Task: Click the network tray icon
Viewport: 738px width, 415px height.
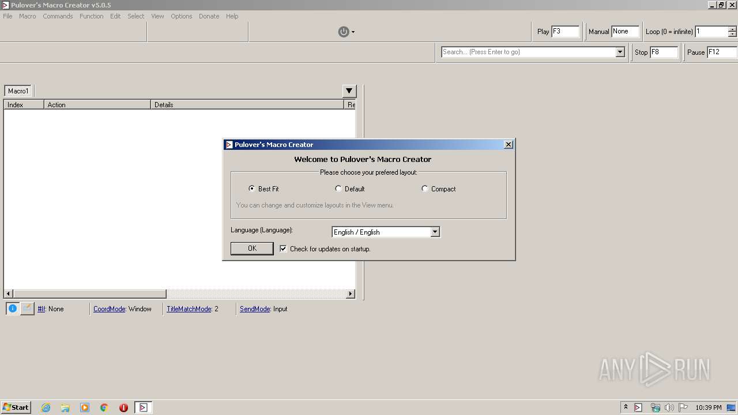Action: 655,408
